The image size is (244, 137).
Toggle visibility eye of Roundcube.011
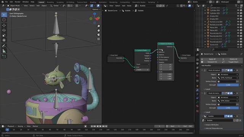pyautogui.click(x=238, y=33)
